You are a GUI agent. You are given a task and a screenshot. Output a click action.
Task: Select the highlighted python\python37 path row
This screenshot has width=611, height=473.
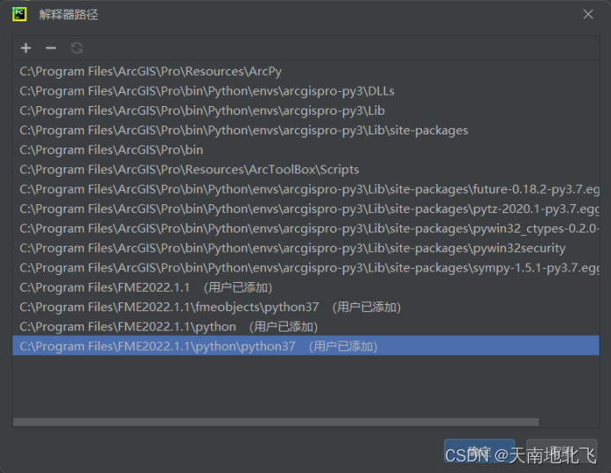pyautogui.click(x=305, y=346)
